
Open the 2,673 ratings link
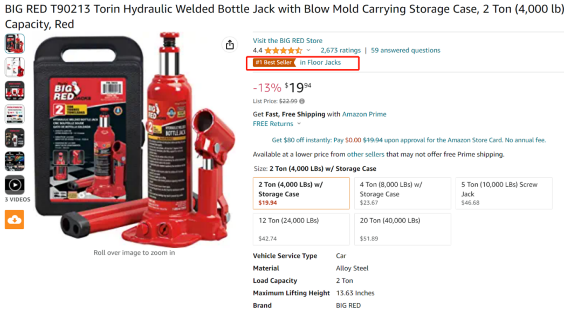tap(340, 51)
